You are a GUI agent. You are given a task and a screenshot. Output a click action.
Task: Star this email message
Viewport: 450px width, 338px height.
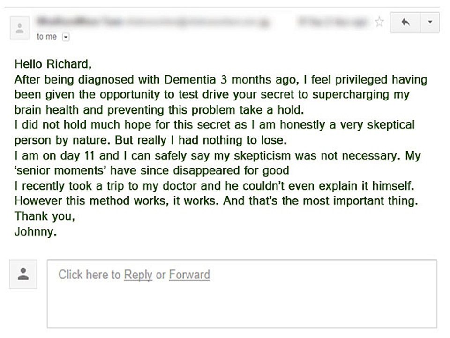[x=380, y=22]
